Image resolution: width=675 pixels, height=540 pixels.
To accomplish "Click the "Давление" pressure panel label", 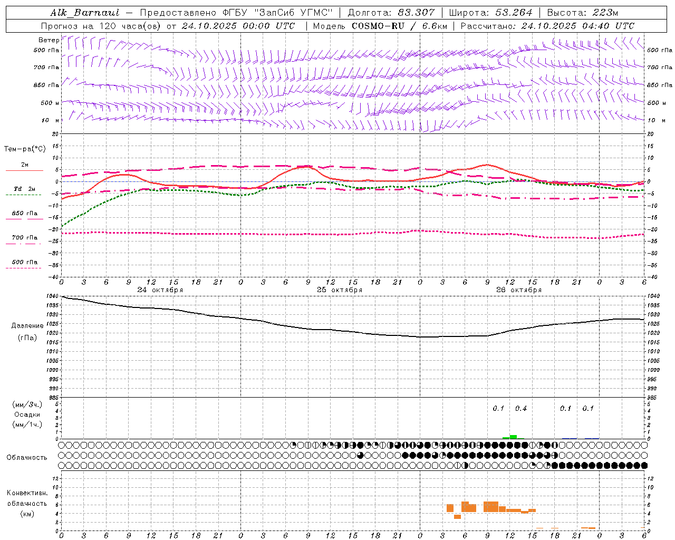I will 27,326.
